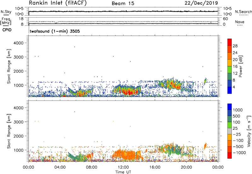
Task: Select "3000" range tick in the velocity panel
Action: 19,122
